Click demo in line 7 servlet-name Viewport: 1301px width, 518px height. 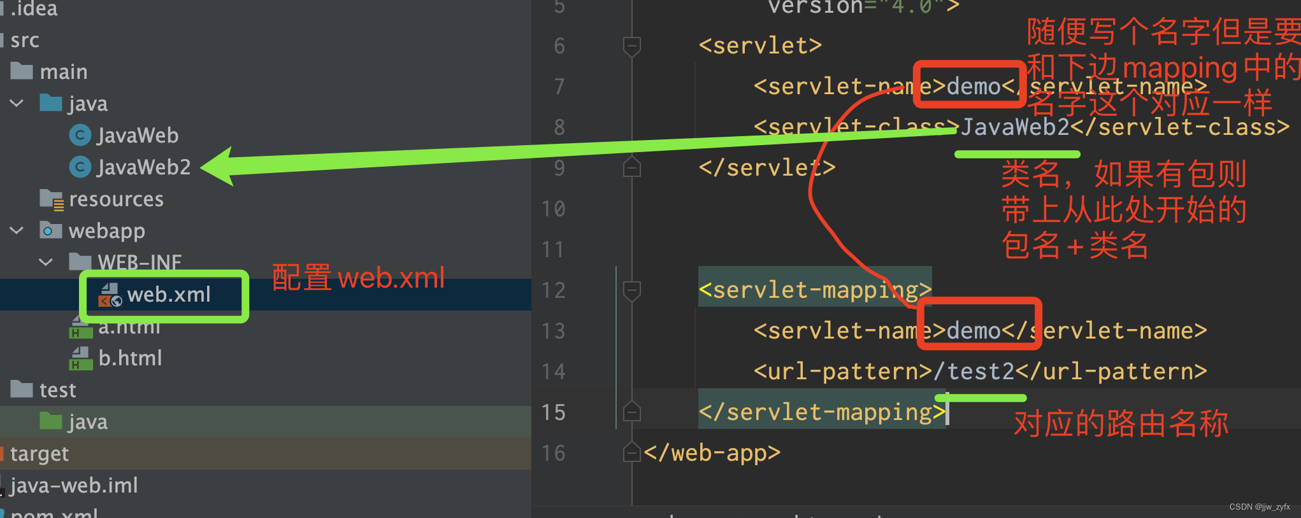point(974,87)
